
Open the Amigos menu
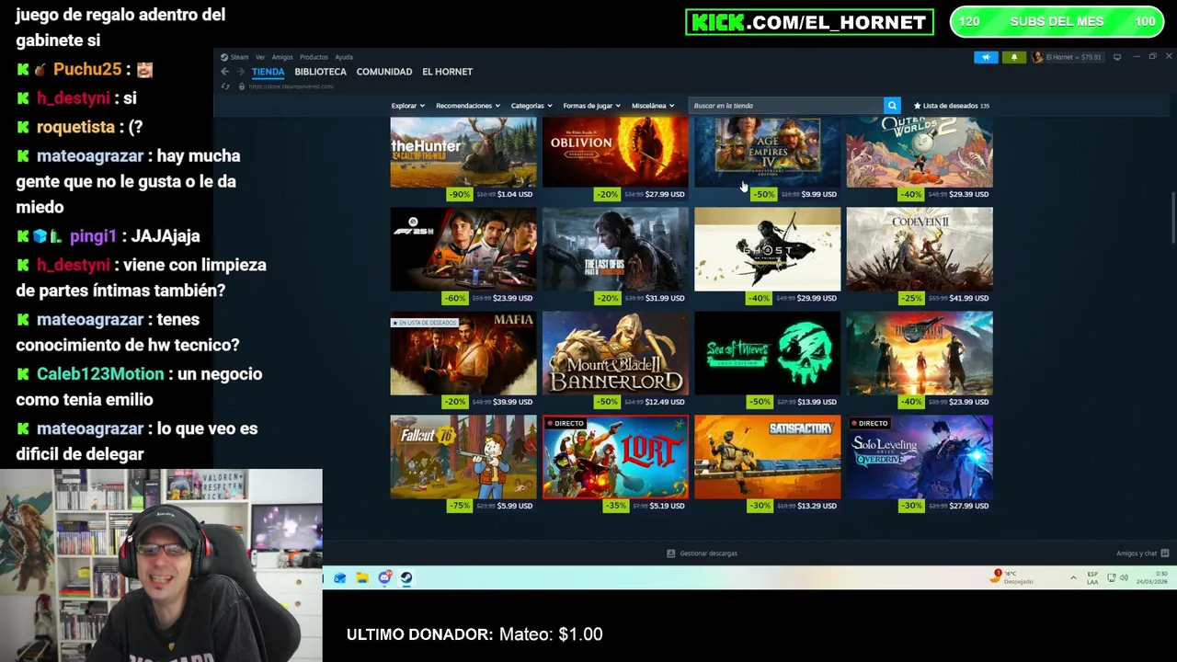282,57
